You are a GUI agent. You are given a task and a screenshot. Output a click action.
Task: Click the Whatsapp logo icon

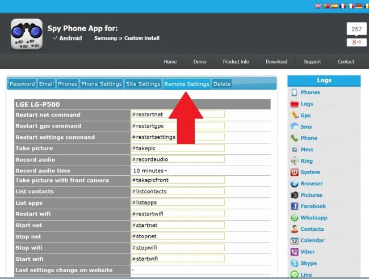coord(295,218)
